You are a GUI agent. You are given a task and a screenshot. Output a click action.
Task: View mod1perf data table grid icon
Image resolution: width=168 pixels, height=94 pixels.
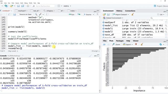(166, 22)
